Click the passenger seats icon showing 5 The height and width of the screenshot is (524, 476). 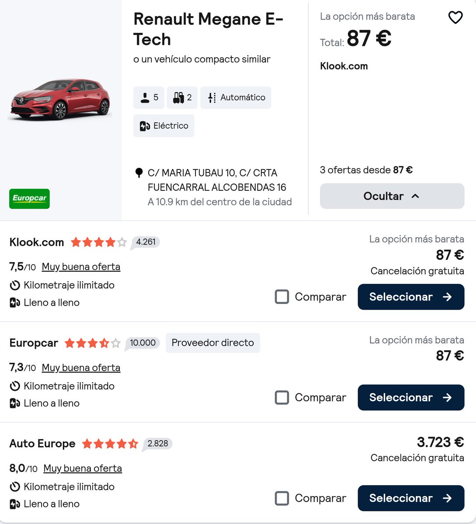click(145, 97)
